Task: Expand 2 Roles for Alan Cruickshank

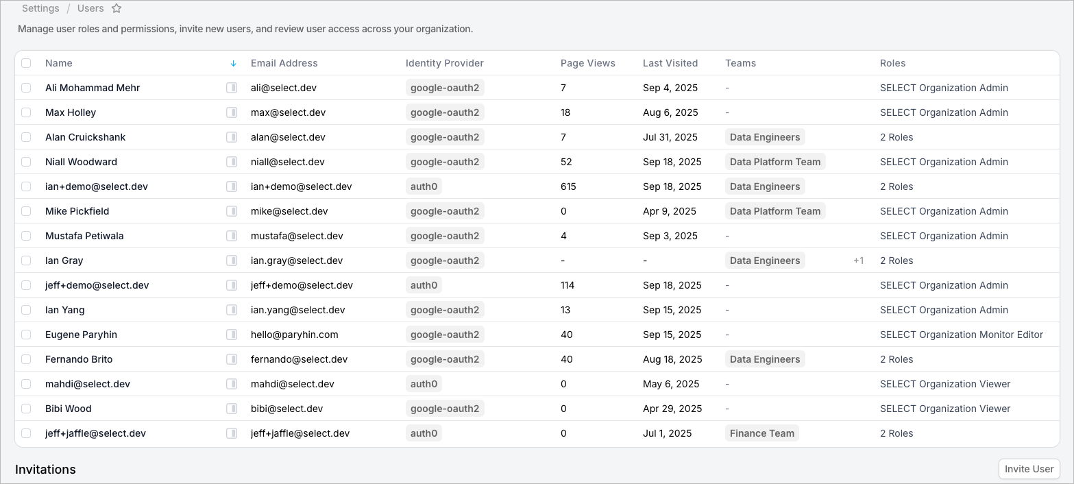Action: click(896, 137)
